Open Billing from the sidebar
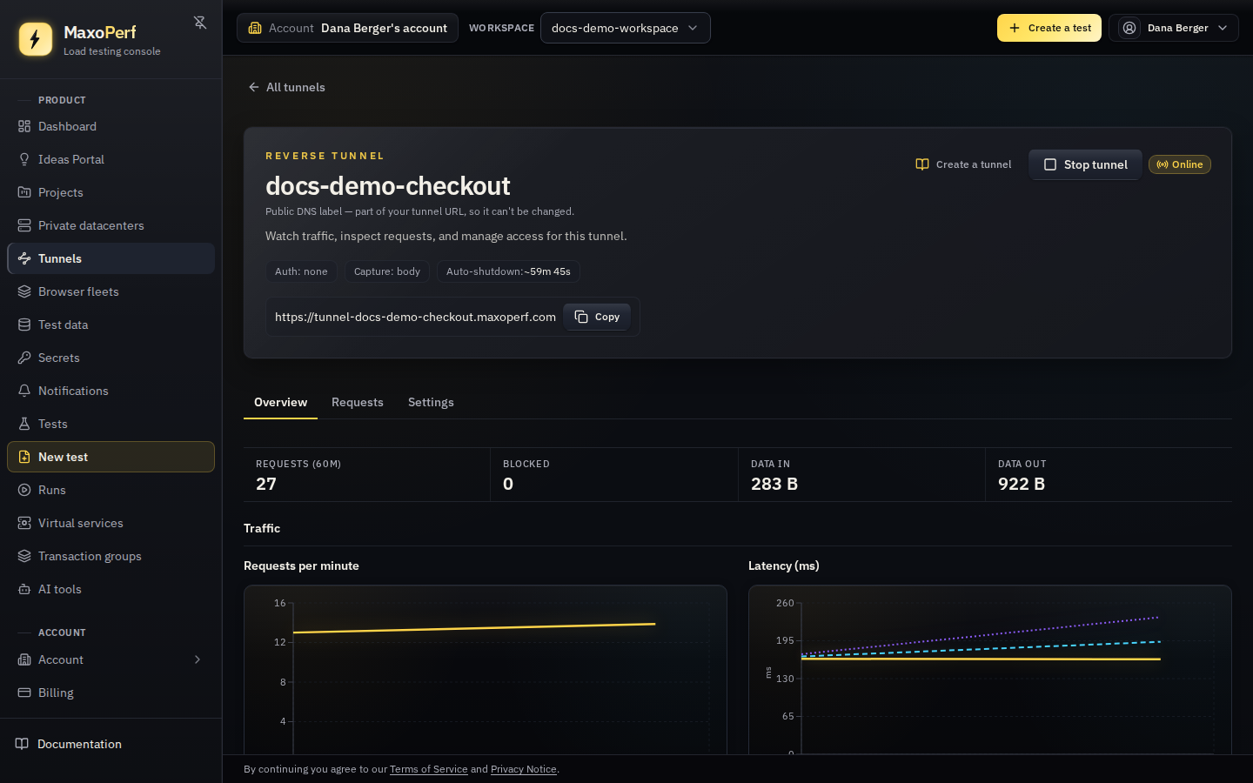Image resolution: width=1253 pixels, height=783 pixels. [x=111, y=693]
